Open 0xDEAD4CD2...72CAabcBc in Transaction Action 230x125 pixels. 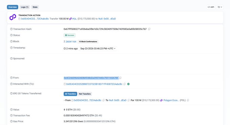[x=35, y=19]
